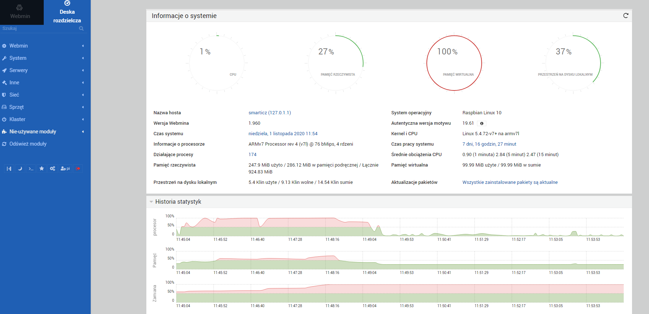Click the smarticz hostname link

(269, 113)
